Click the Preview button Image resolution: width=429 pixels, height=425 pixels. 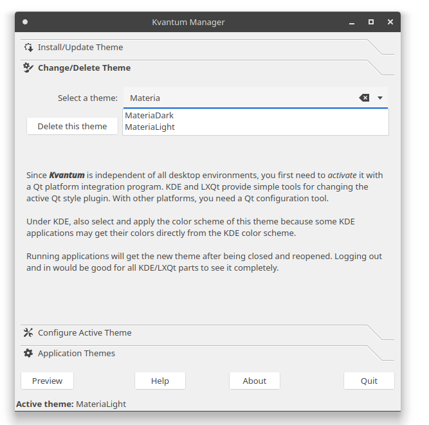click(48, 381)
